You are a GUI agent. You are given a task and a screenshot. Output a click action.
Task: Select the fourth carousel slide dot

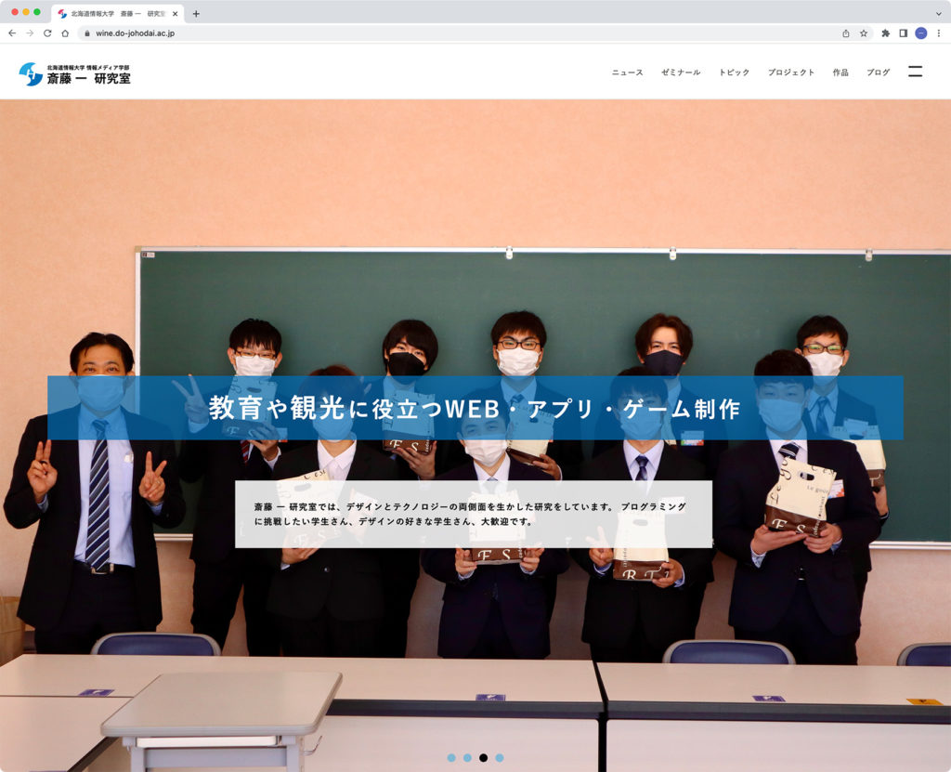click(500, 758)
